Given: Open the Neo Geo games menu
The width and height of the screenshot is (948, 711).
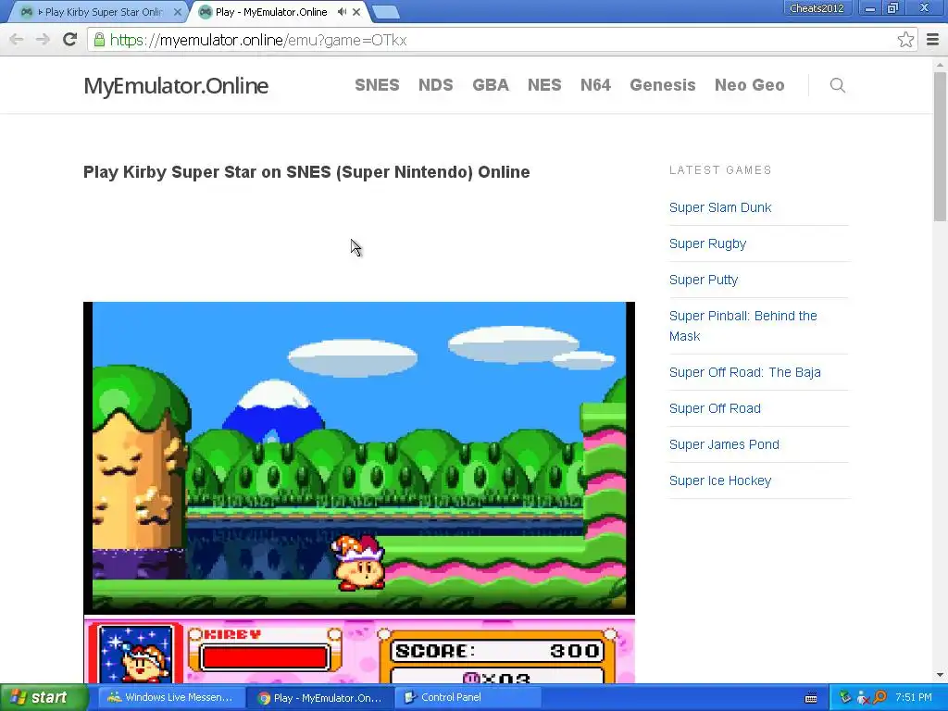Looking at the screenshot, I should [749, 85].
